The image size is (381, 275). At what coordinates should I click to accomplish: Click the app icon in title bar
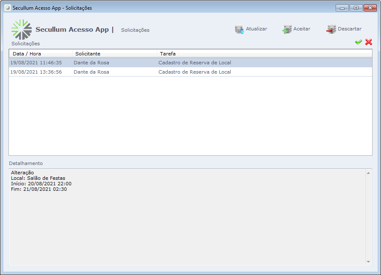(7, 8)
